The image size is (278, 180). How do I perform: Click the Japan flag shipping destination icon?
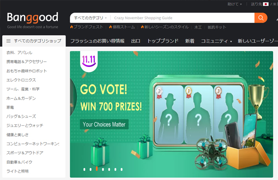click(x=265, y=4)
